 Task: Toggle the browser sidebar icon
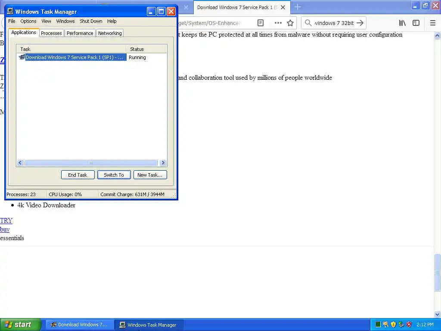pos(416,23)
